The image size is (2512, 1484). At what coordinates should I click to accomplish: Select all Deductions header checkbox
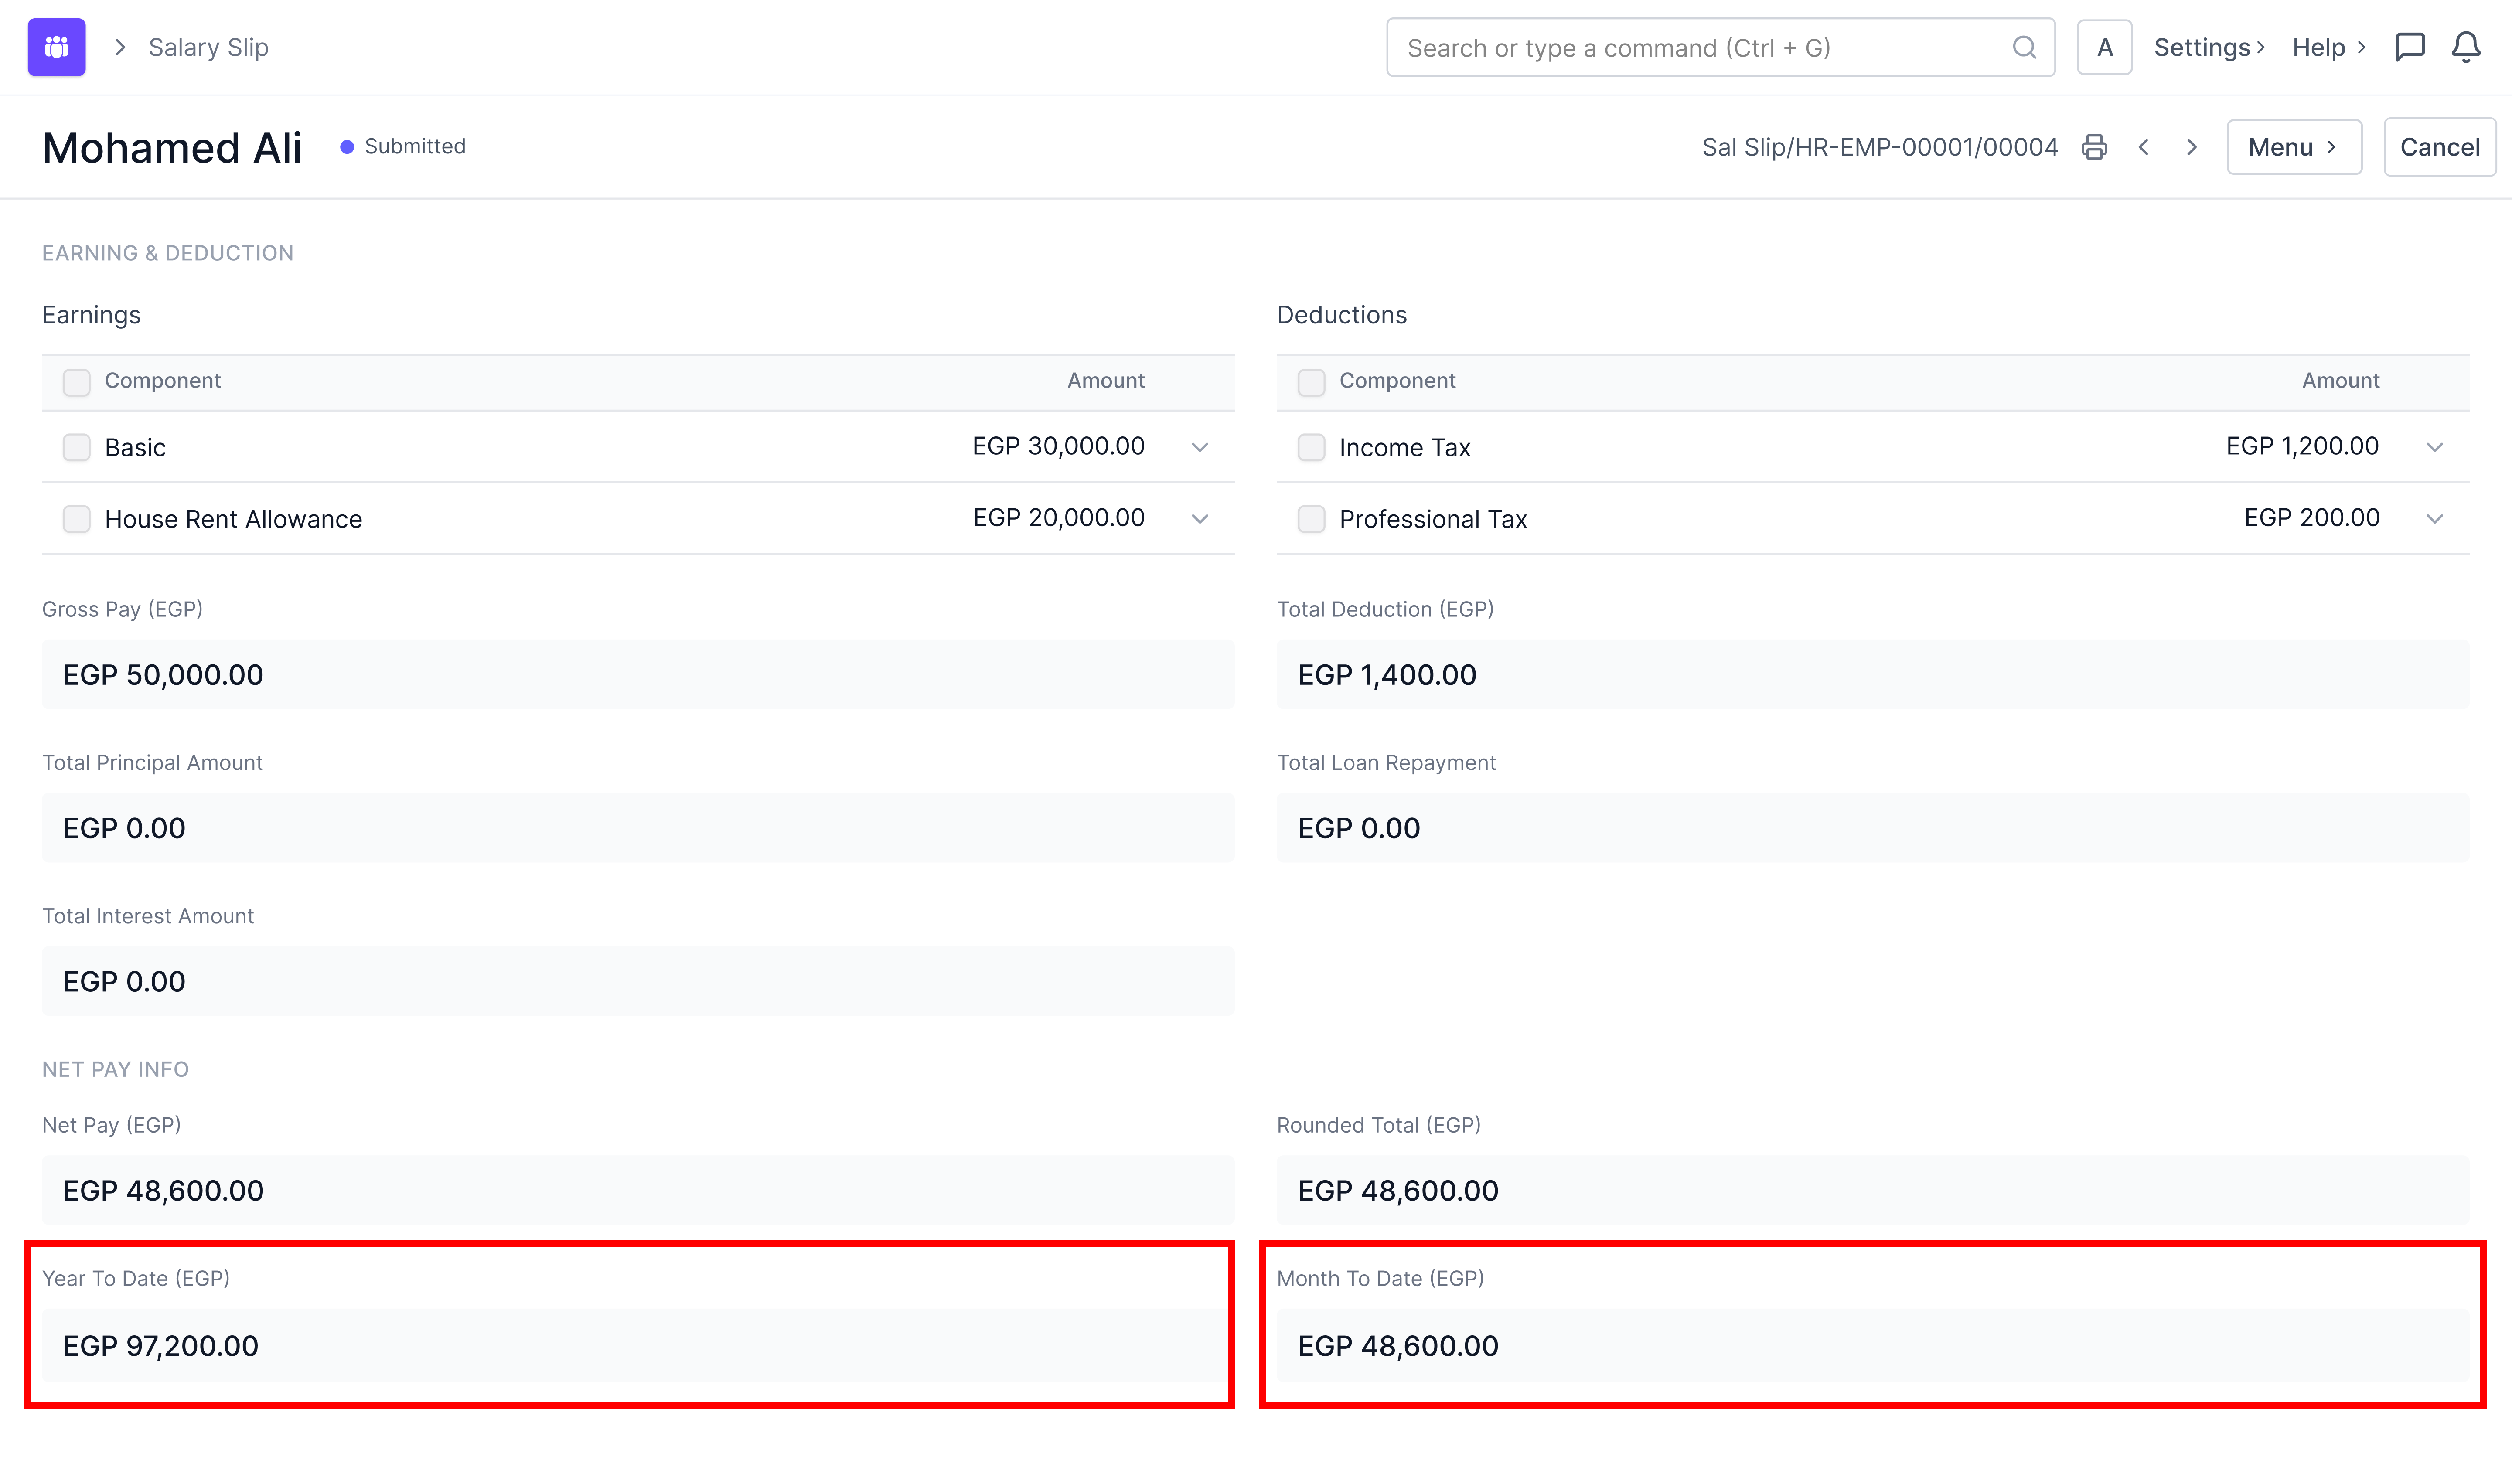[1311, 382]
